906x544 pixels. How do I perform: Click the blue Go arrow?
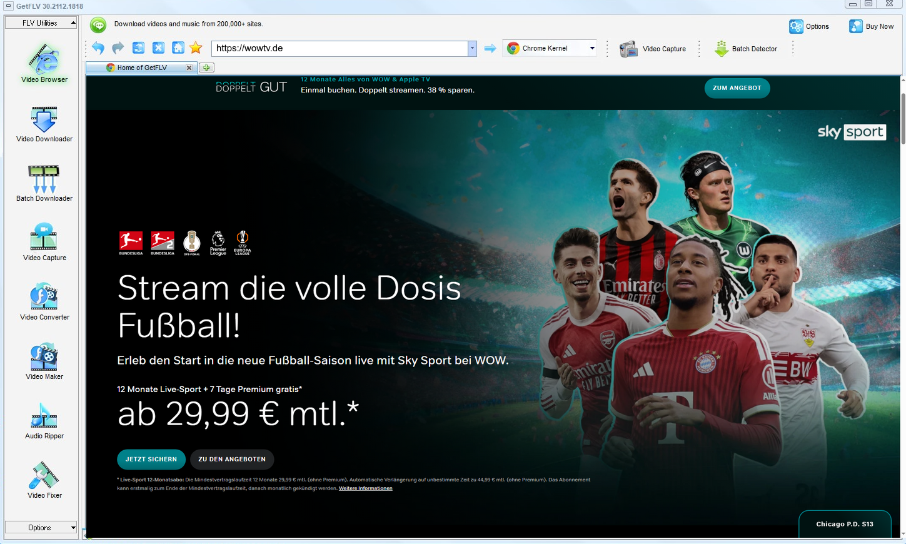[490, 48]
